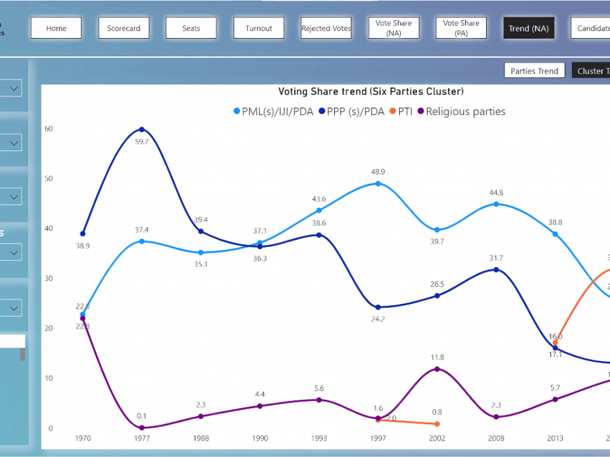Open the Trend (NA) page

pos(529,28)
